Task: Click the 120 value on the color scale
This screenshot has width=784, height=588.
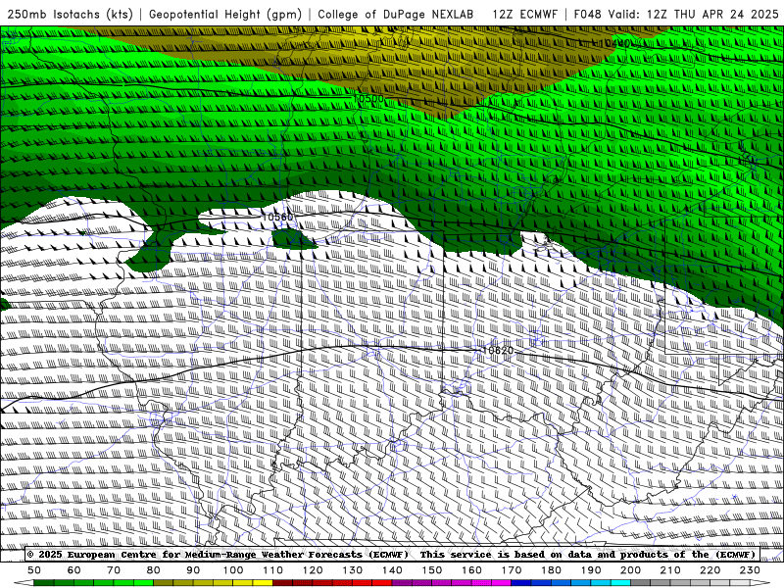Action: pyautogui.click(x=313, y=570)
